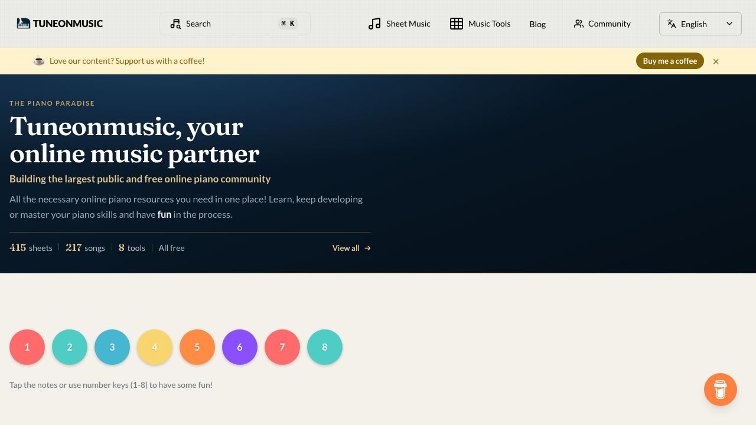Open the English language dropdown
This screenshot has width=756, height=425.
click(x=700, y=24)
